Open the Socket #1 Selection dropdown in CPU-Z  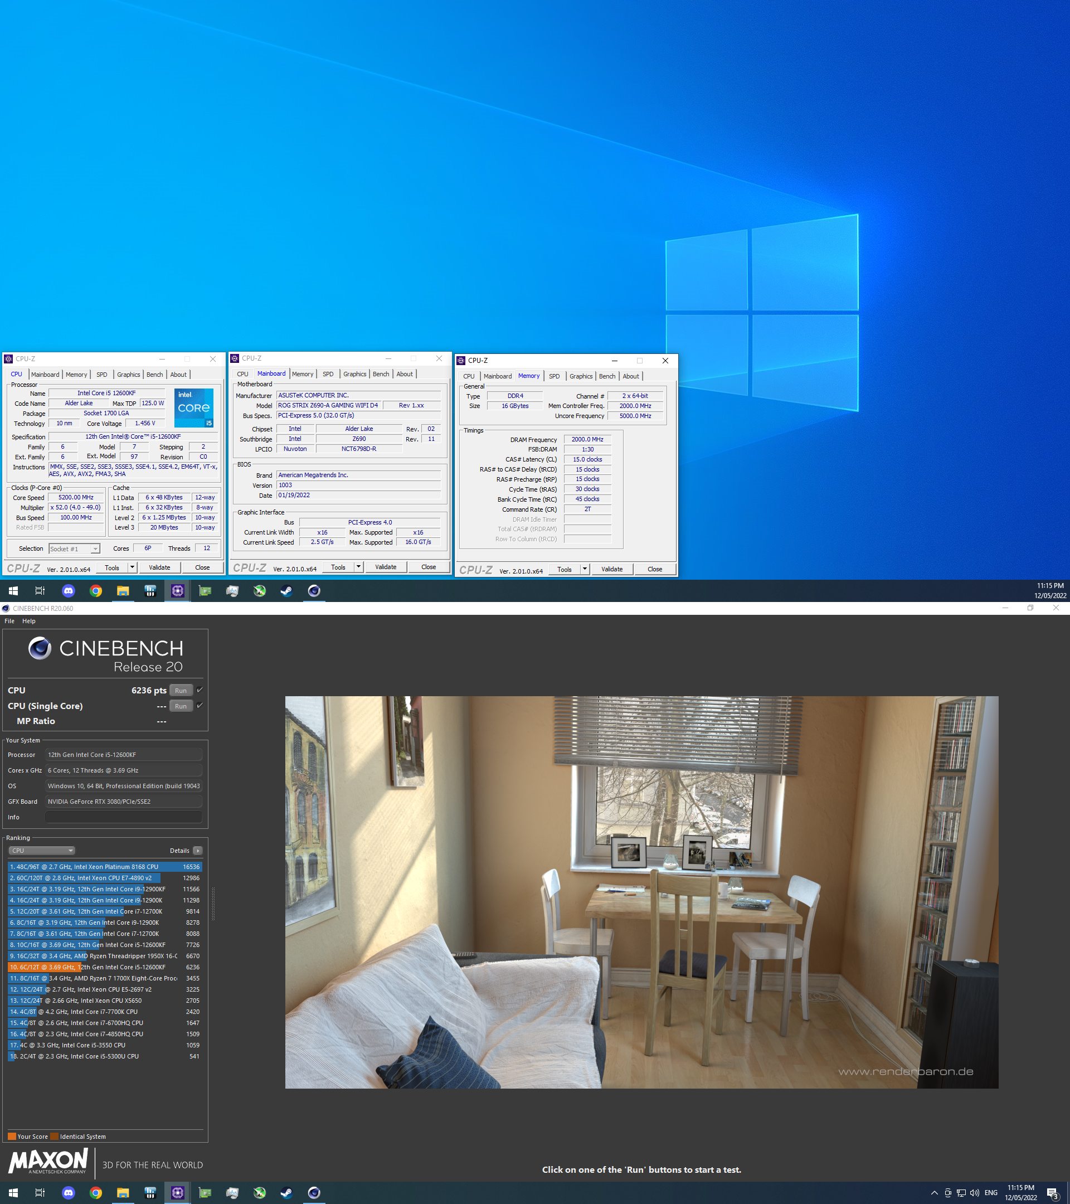[74, 549]
